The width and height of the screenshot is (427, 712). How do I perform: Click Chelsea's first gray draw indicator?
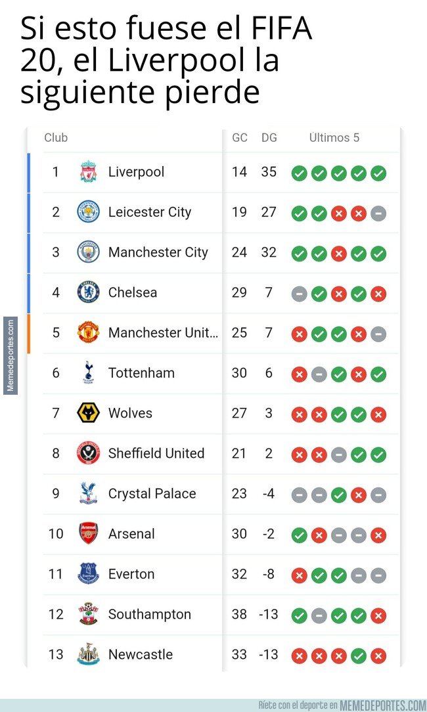[x=299, y=294]
